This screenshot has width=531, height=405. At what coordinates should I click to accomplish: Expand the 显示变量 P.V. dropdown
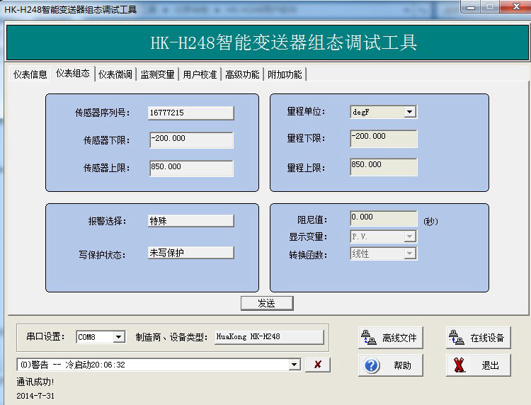(x=409, y=236)
